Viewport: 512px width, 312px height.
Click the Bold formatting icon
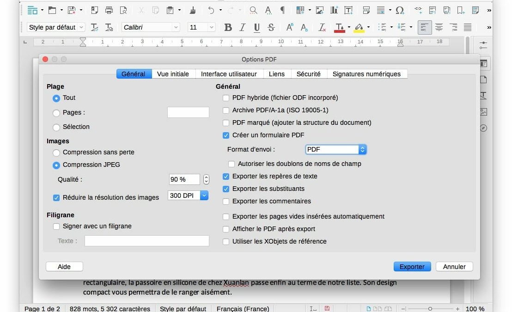[228, 28]
